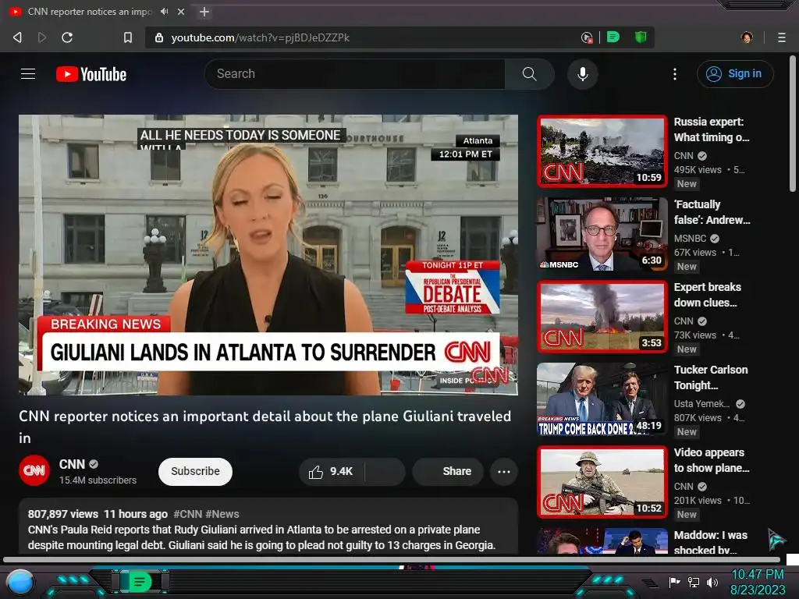The width and height of the screenshot is (799, 599).
Task: Open the browser main menu
Action: (x=782, y=37)
